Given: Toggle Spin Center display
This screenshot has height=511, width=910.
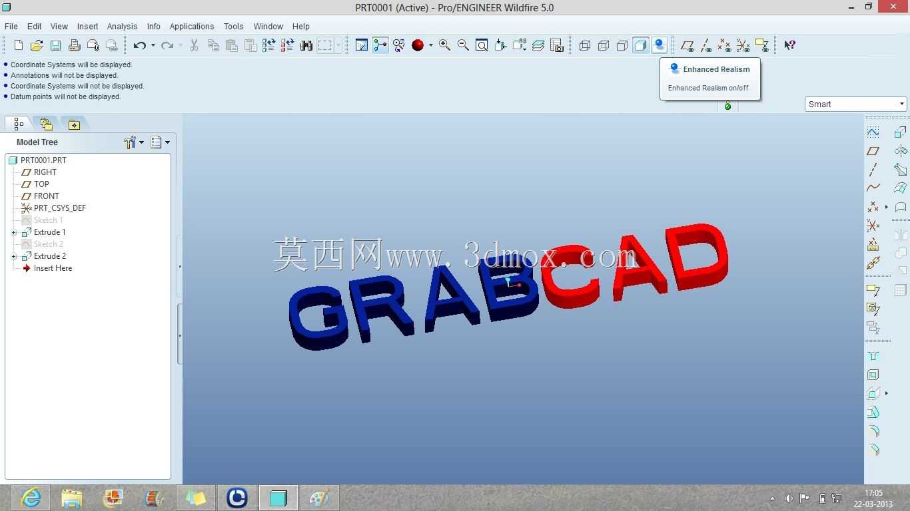Looking at the screenshot, I should [x=380, y=45].
